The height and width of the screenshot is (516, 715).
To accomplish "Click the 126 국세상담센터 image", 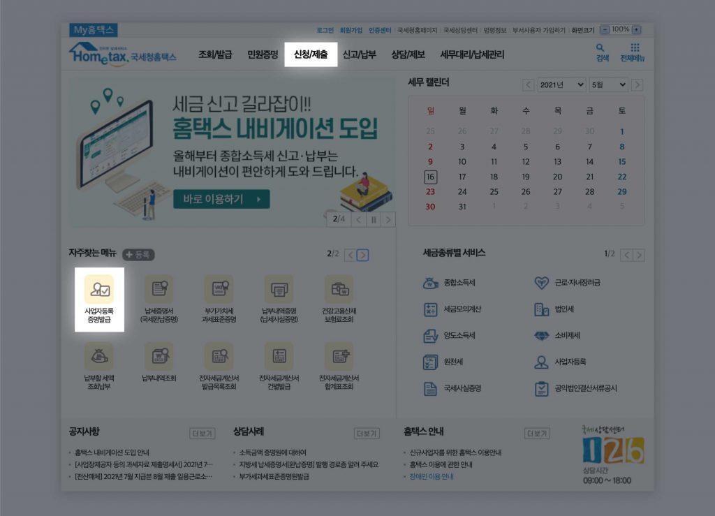I will (x=613, y=450).
